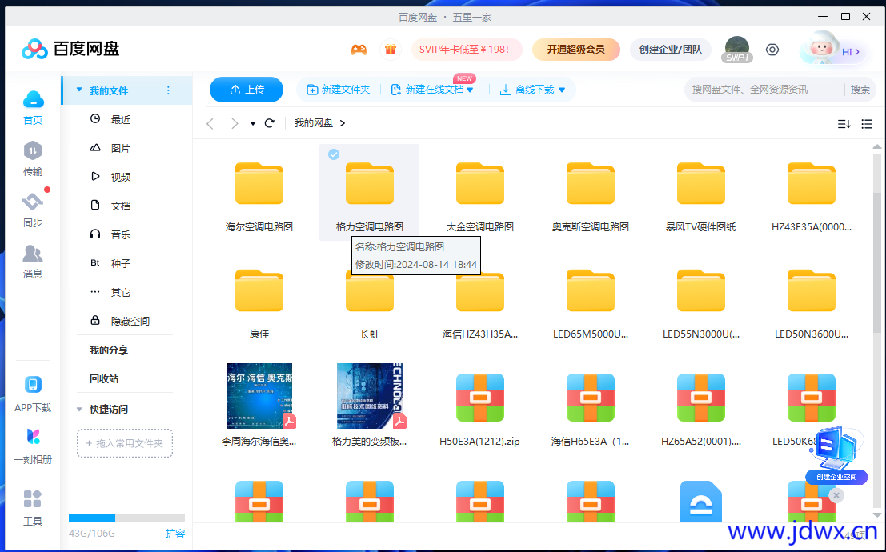Open the 首页 home section

[x=33, y=107]
